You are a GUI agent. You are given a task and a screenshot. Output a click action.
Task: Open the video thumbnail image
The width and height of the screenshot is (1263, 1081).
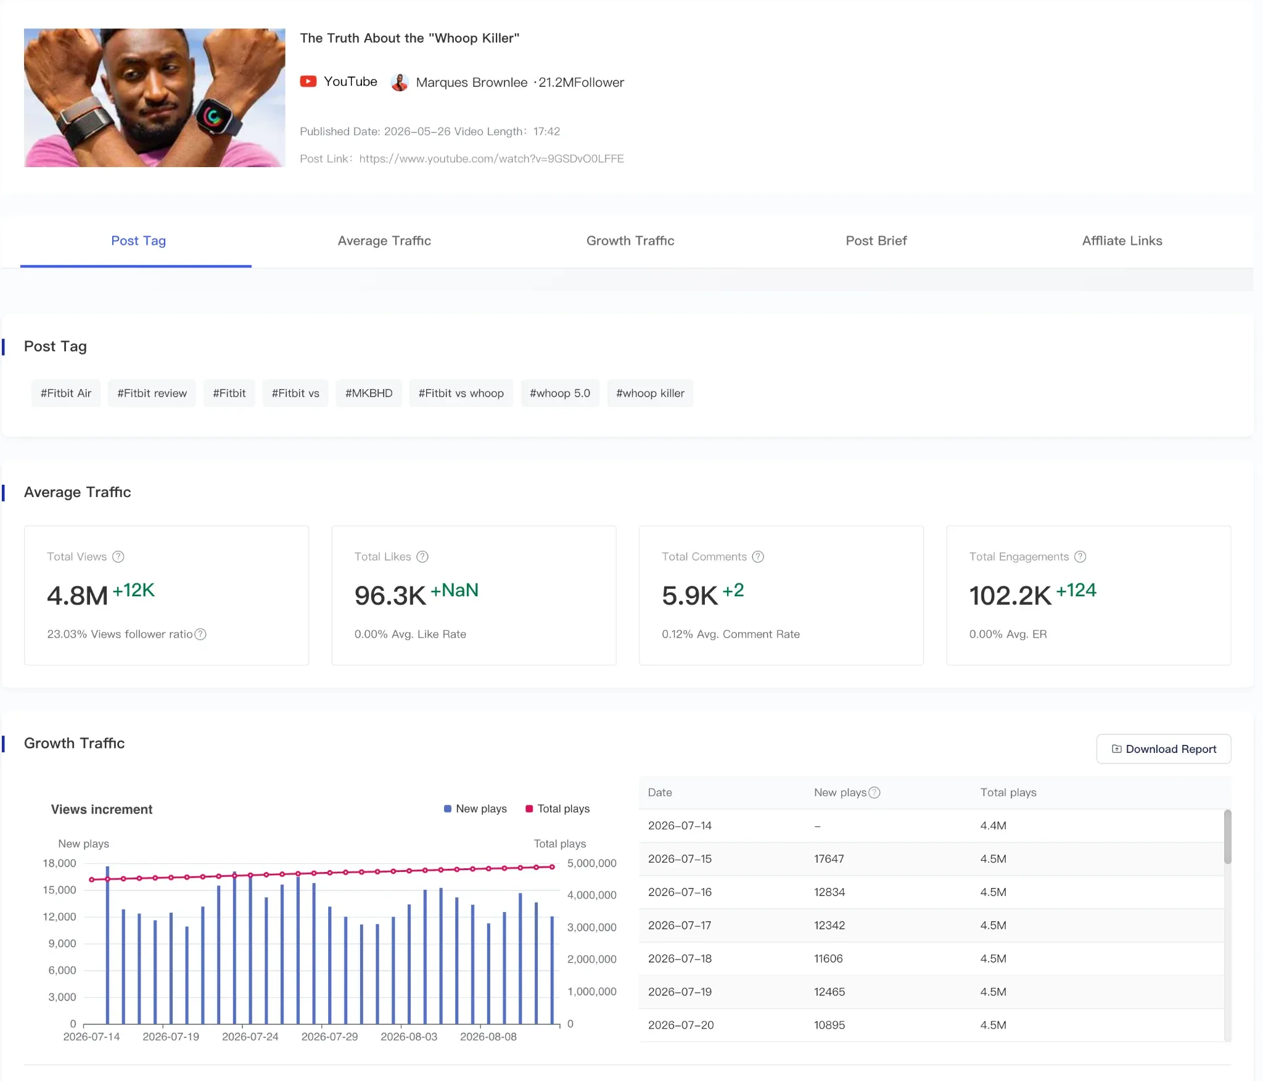pyautogui.click(x=154, y=97)
